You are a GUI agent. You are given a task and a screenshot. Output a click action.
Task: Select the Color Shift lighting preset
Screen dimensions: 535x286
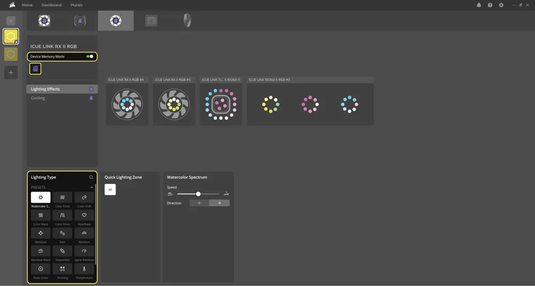[x=85, y=197]
